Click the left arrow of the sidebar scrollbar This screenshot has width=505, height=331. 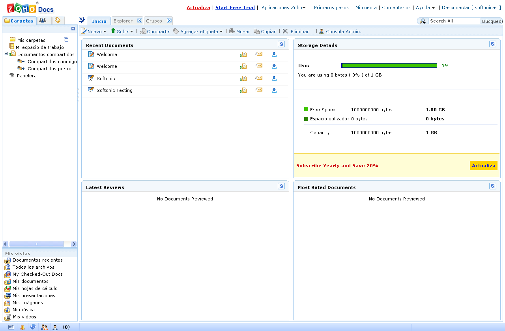[x=6, y=244]
